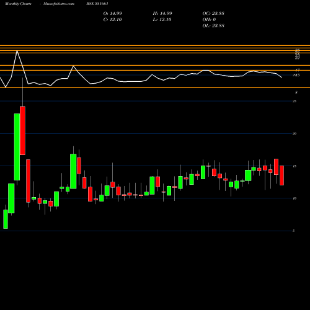The image size is (310, 310).
Task: Click the "MunafaSutra.com" label
Action: click(59, 4)
